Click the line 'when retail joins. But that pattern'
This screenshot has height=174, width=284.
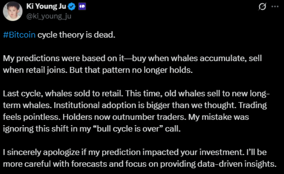98,70
